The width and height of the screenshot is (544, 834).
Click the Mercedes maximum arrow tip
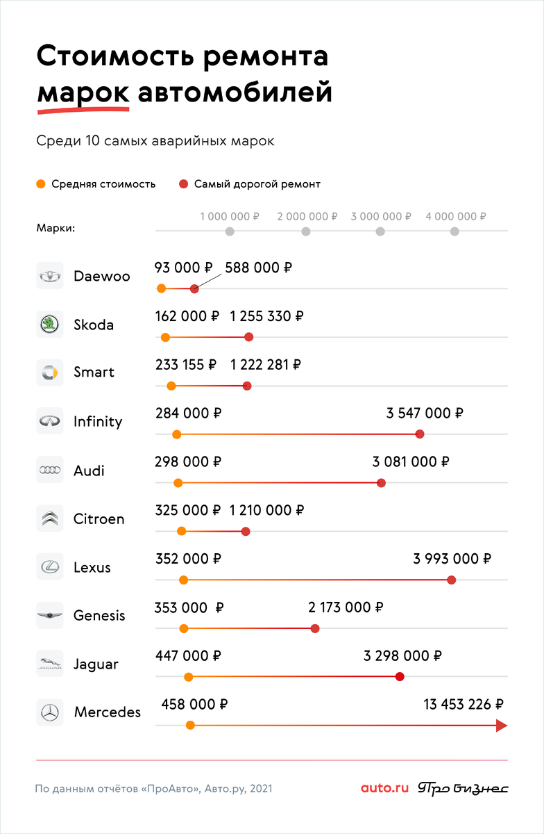pos(502,726)
